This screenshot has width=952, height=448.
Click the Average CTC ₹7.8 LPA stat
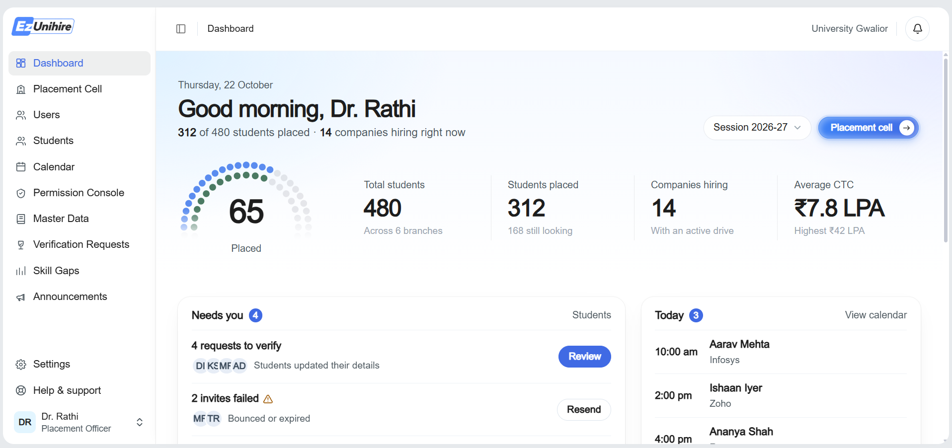point(839,208)
